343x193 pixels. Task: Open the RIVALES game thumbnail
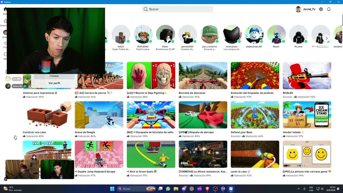pyautogui.click(x=307, y=76)
